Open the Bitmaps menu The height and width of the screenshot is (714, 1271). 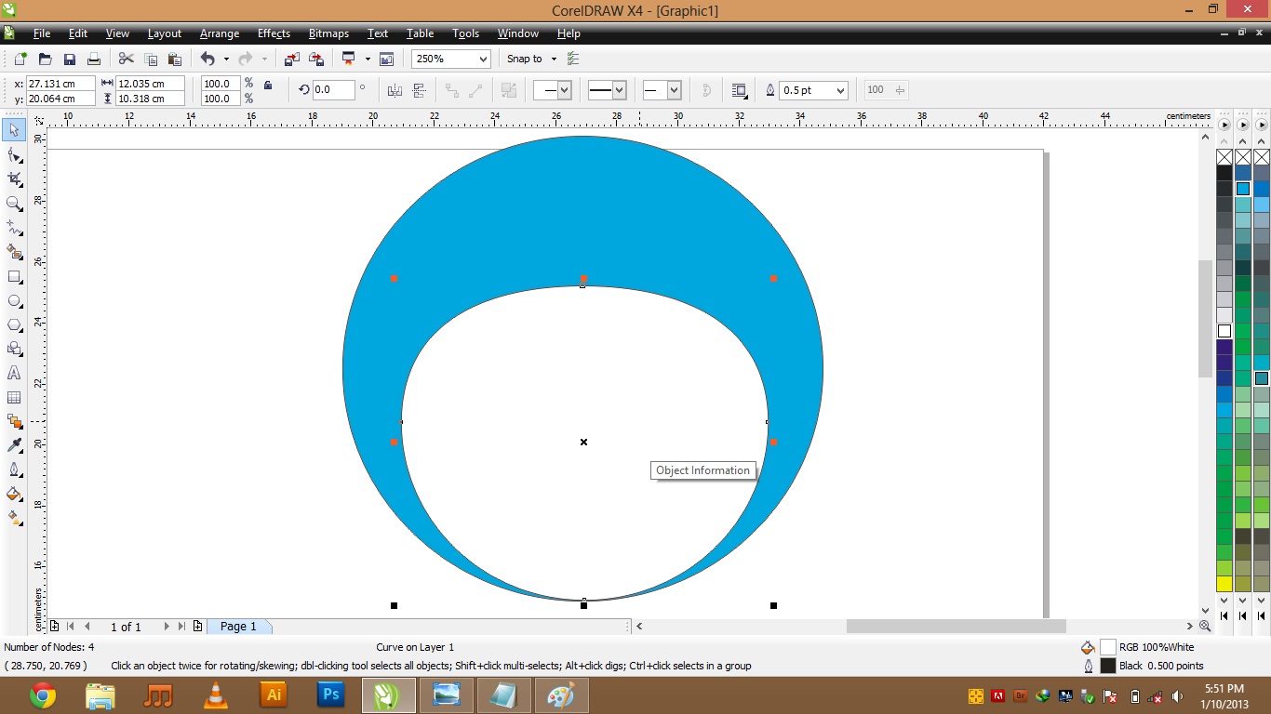328,33
